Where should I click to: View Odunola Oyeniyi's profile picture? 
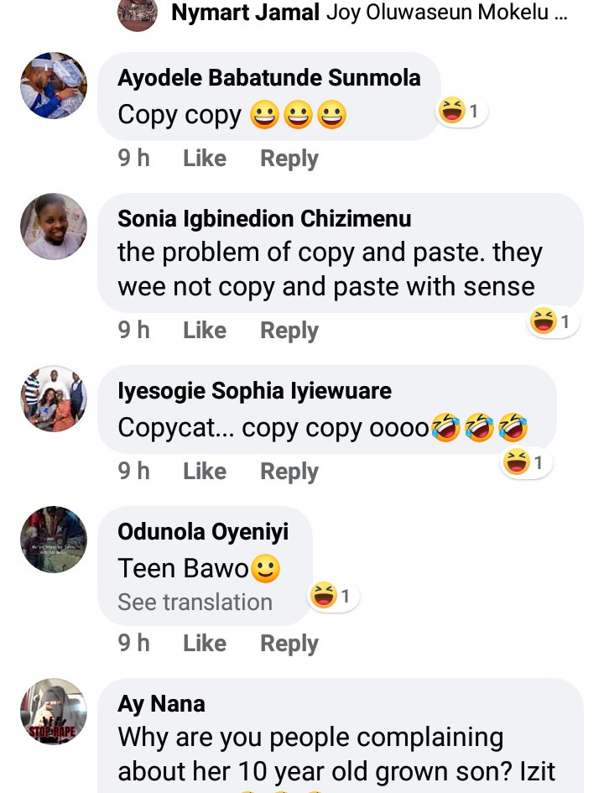[54, 539]
